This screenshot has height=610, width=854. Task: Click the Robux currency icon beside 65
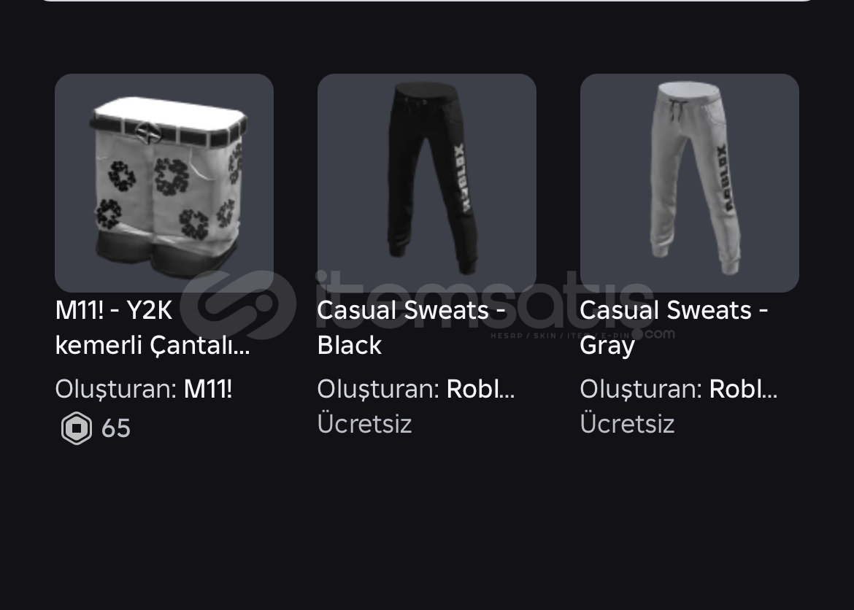pyautogui.click(x=77, y=428)
